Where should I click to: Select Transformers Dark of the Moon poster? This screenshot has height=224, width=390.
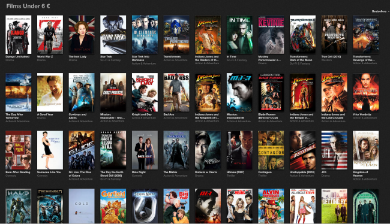302,35
